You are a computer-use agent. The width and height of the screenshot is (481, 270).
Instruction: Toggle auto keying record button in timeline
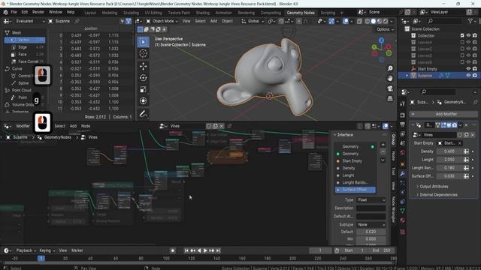click(x=173, y=250)
